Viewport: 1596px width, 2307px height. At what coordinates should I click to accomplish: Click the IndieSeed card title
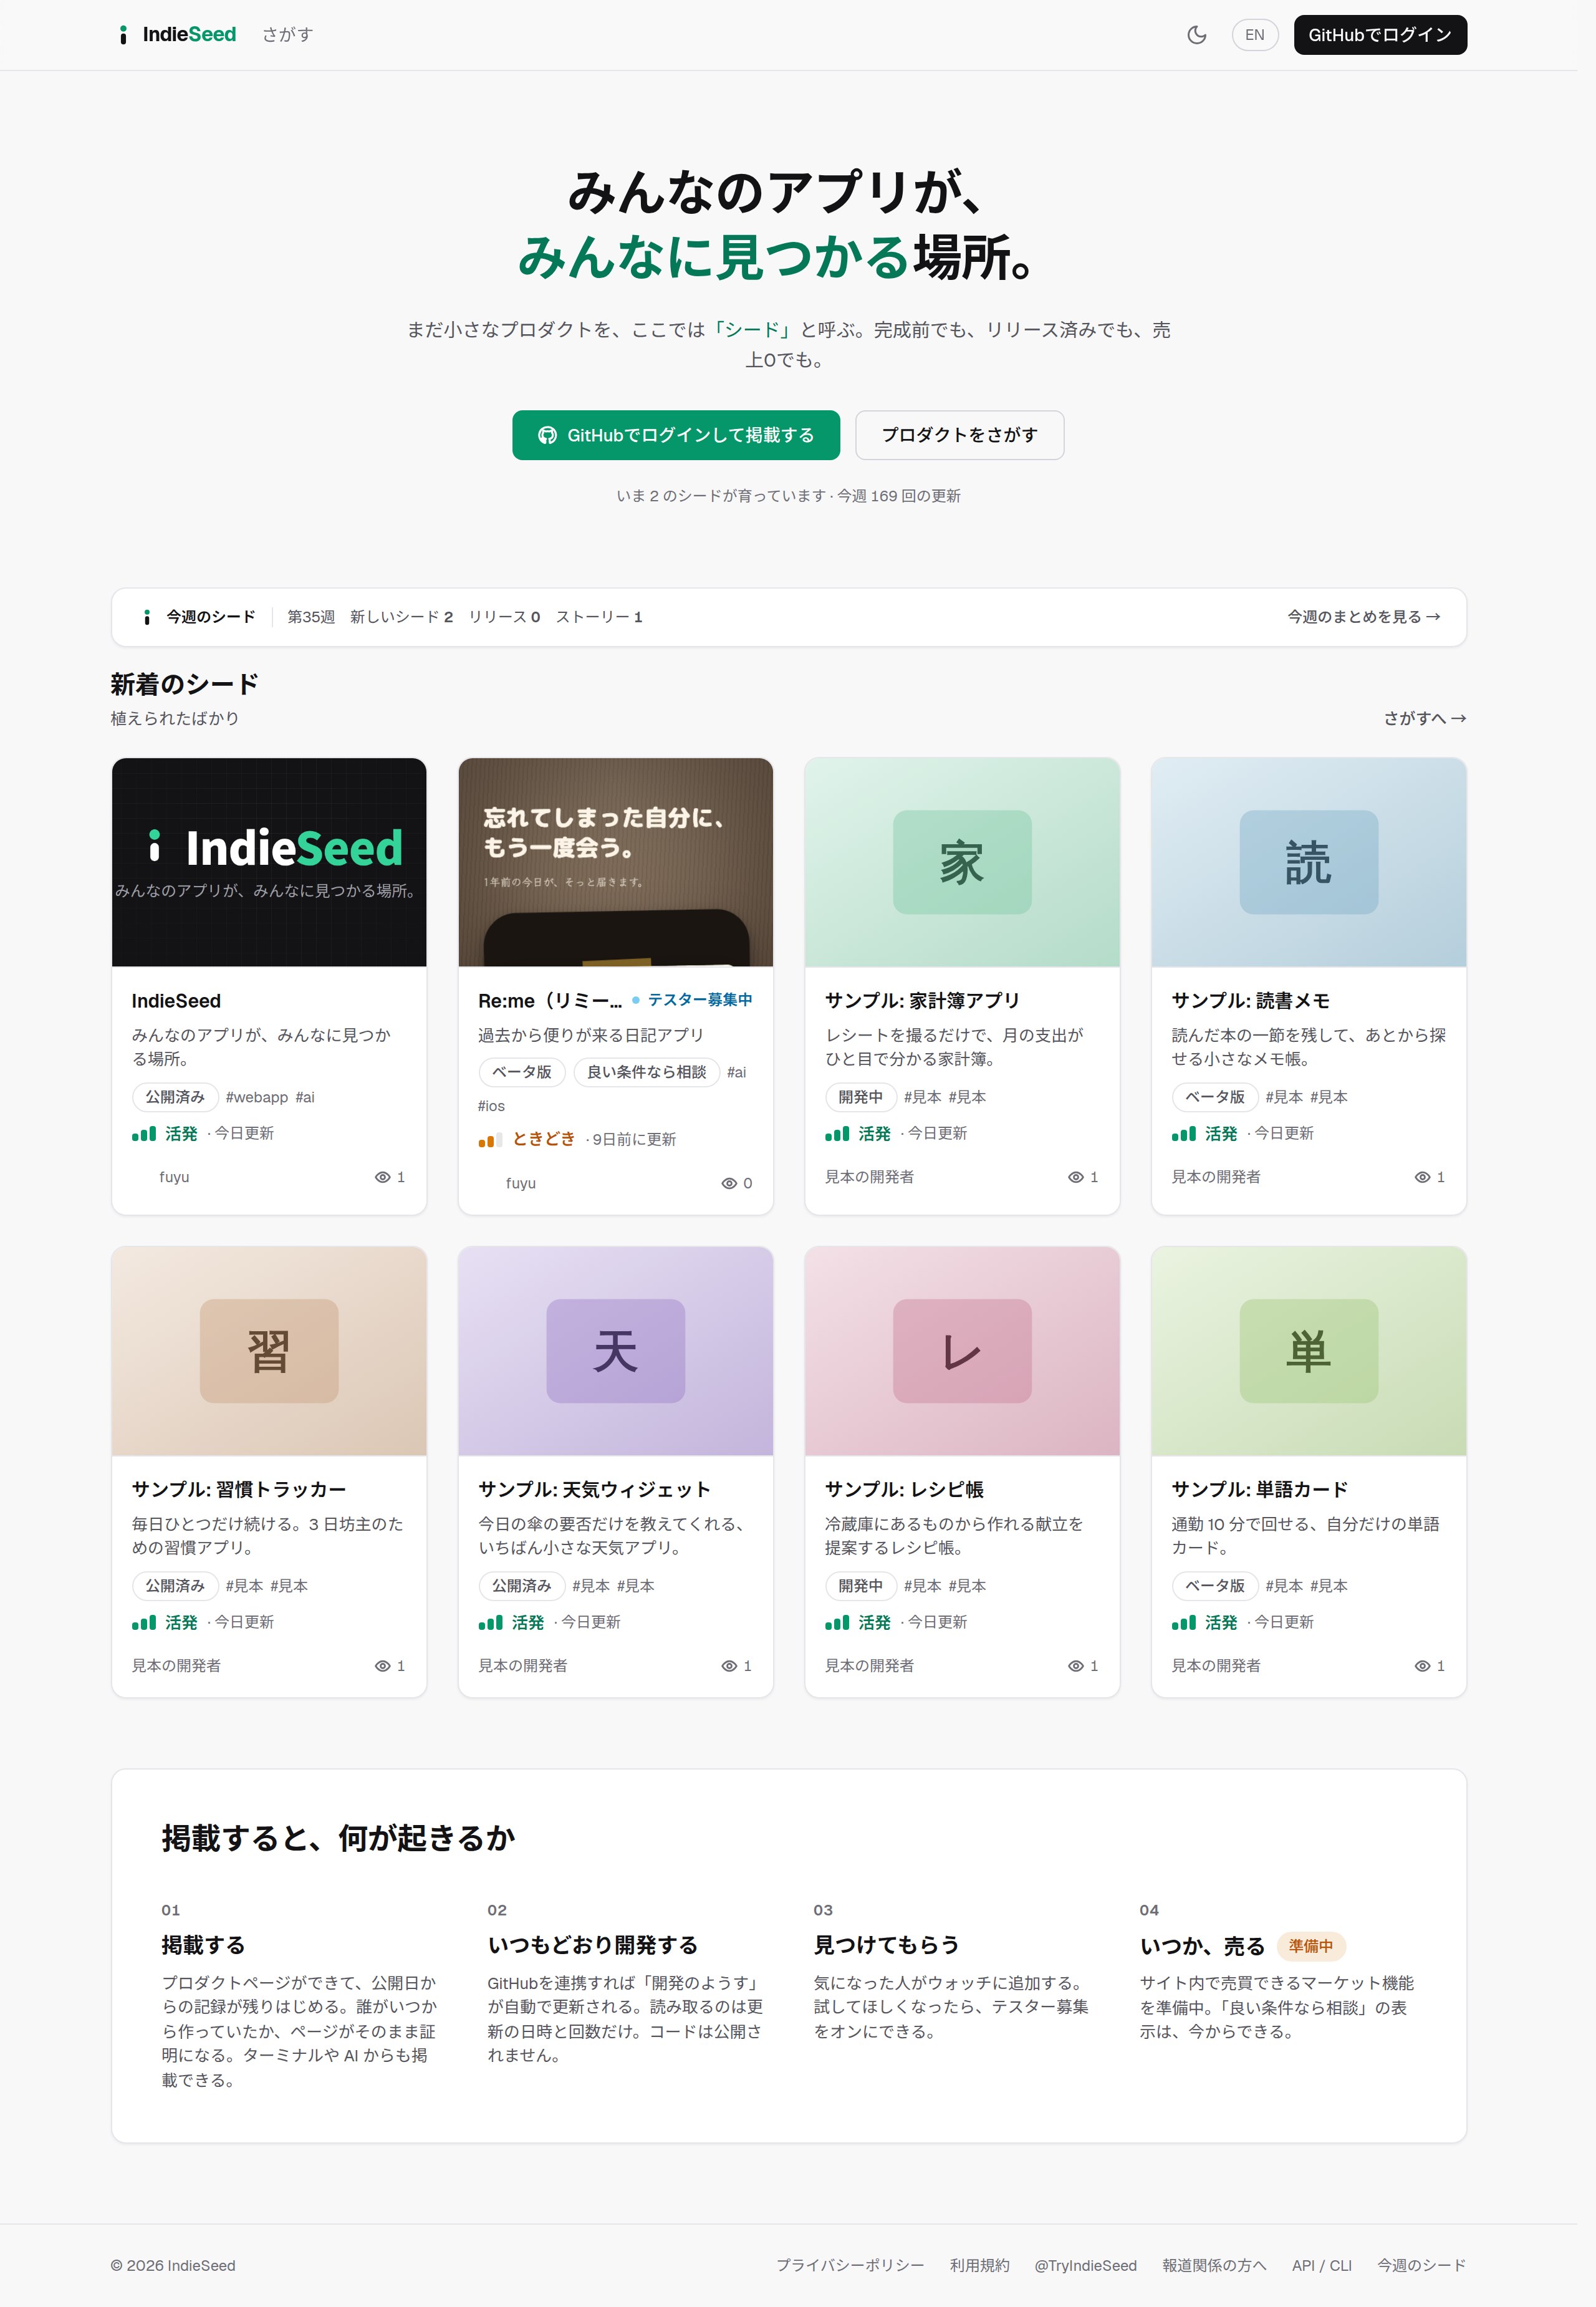pos(176,1001)
